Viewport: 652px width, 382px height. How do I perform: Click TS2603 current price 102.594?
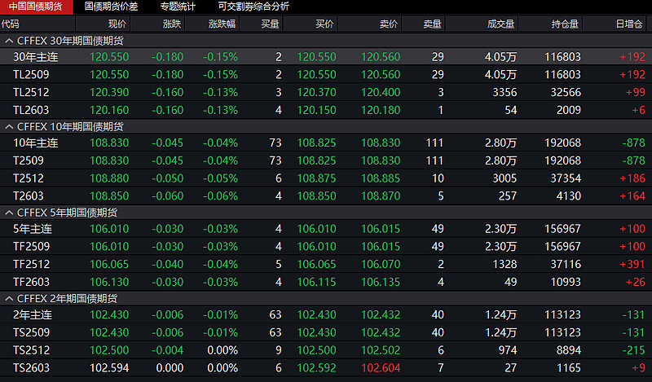pyautogui.click(x=109, y=368)
